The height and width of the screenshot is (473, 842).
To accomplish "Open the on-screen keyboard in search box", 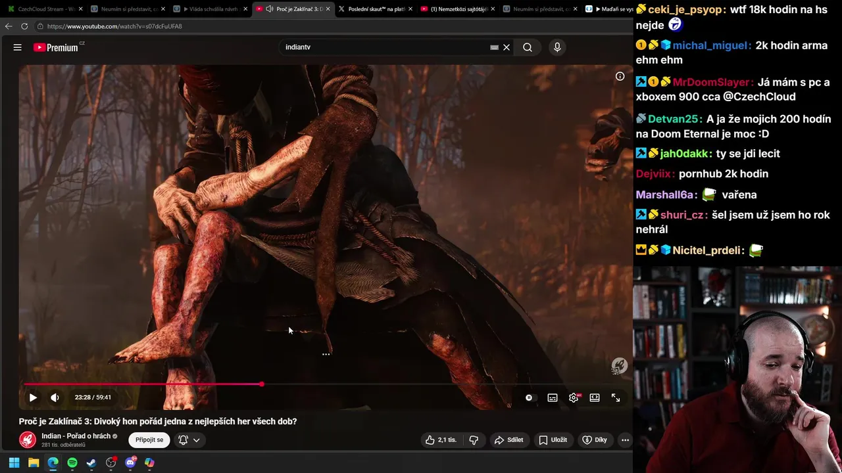I will tap(494, 47).
